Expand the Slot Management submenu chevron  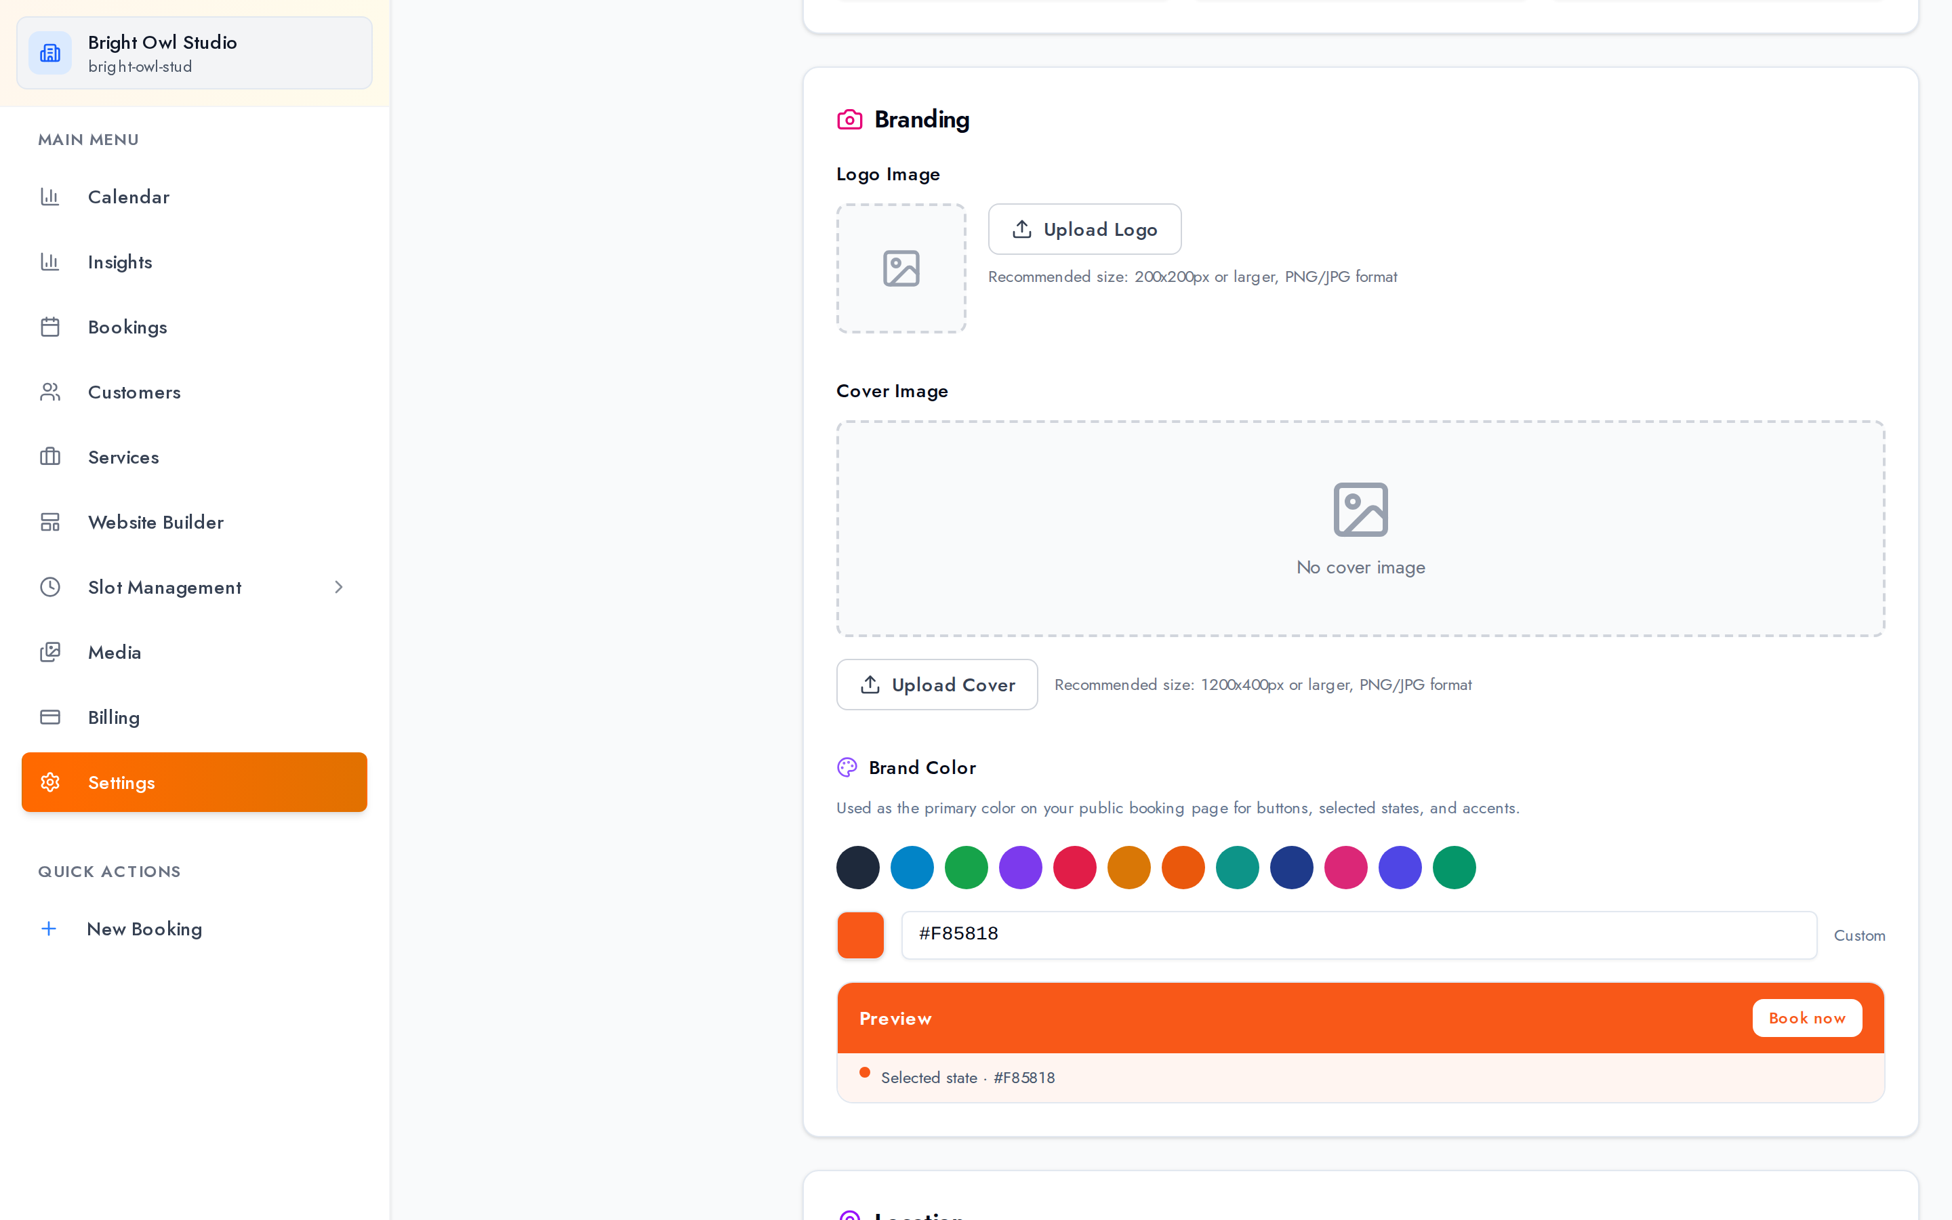(339, 586)
